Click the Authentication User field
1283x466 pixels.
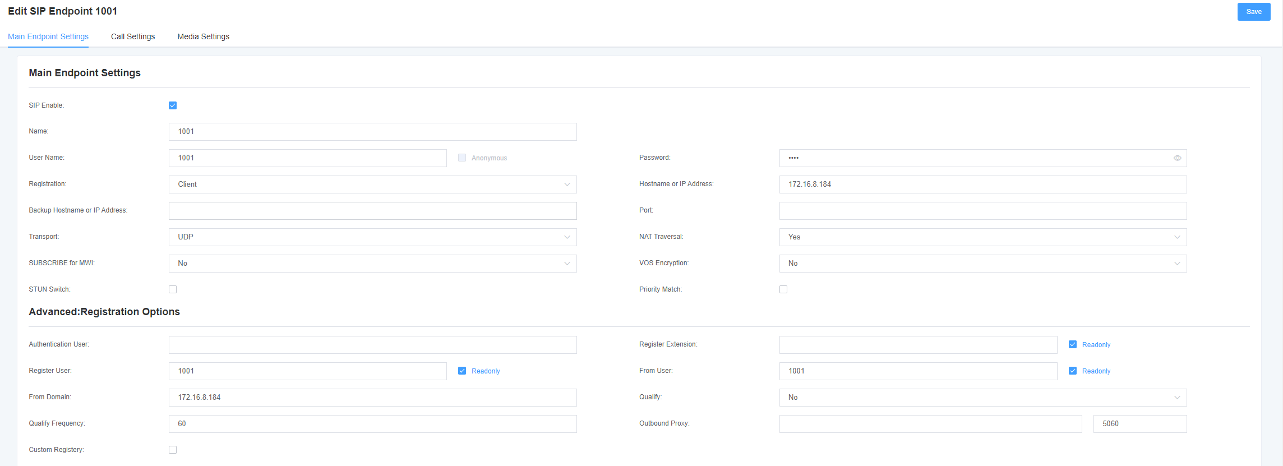(372, 345)
